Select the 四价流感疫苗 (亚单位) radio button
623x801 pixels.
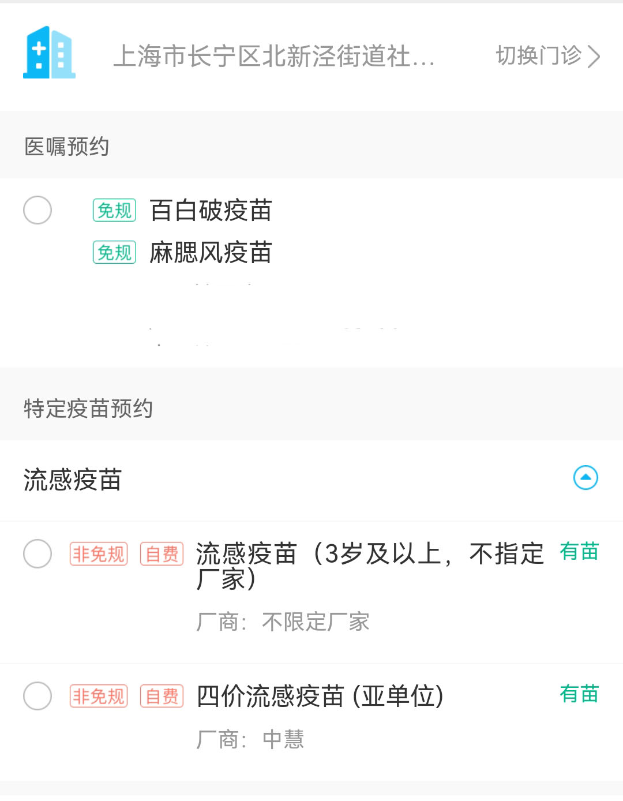point(37,696)
